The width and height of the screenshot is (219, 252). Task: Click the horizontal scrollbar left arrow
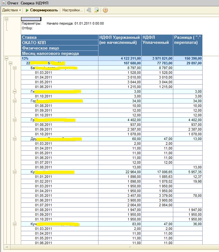tap(7, 247)
